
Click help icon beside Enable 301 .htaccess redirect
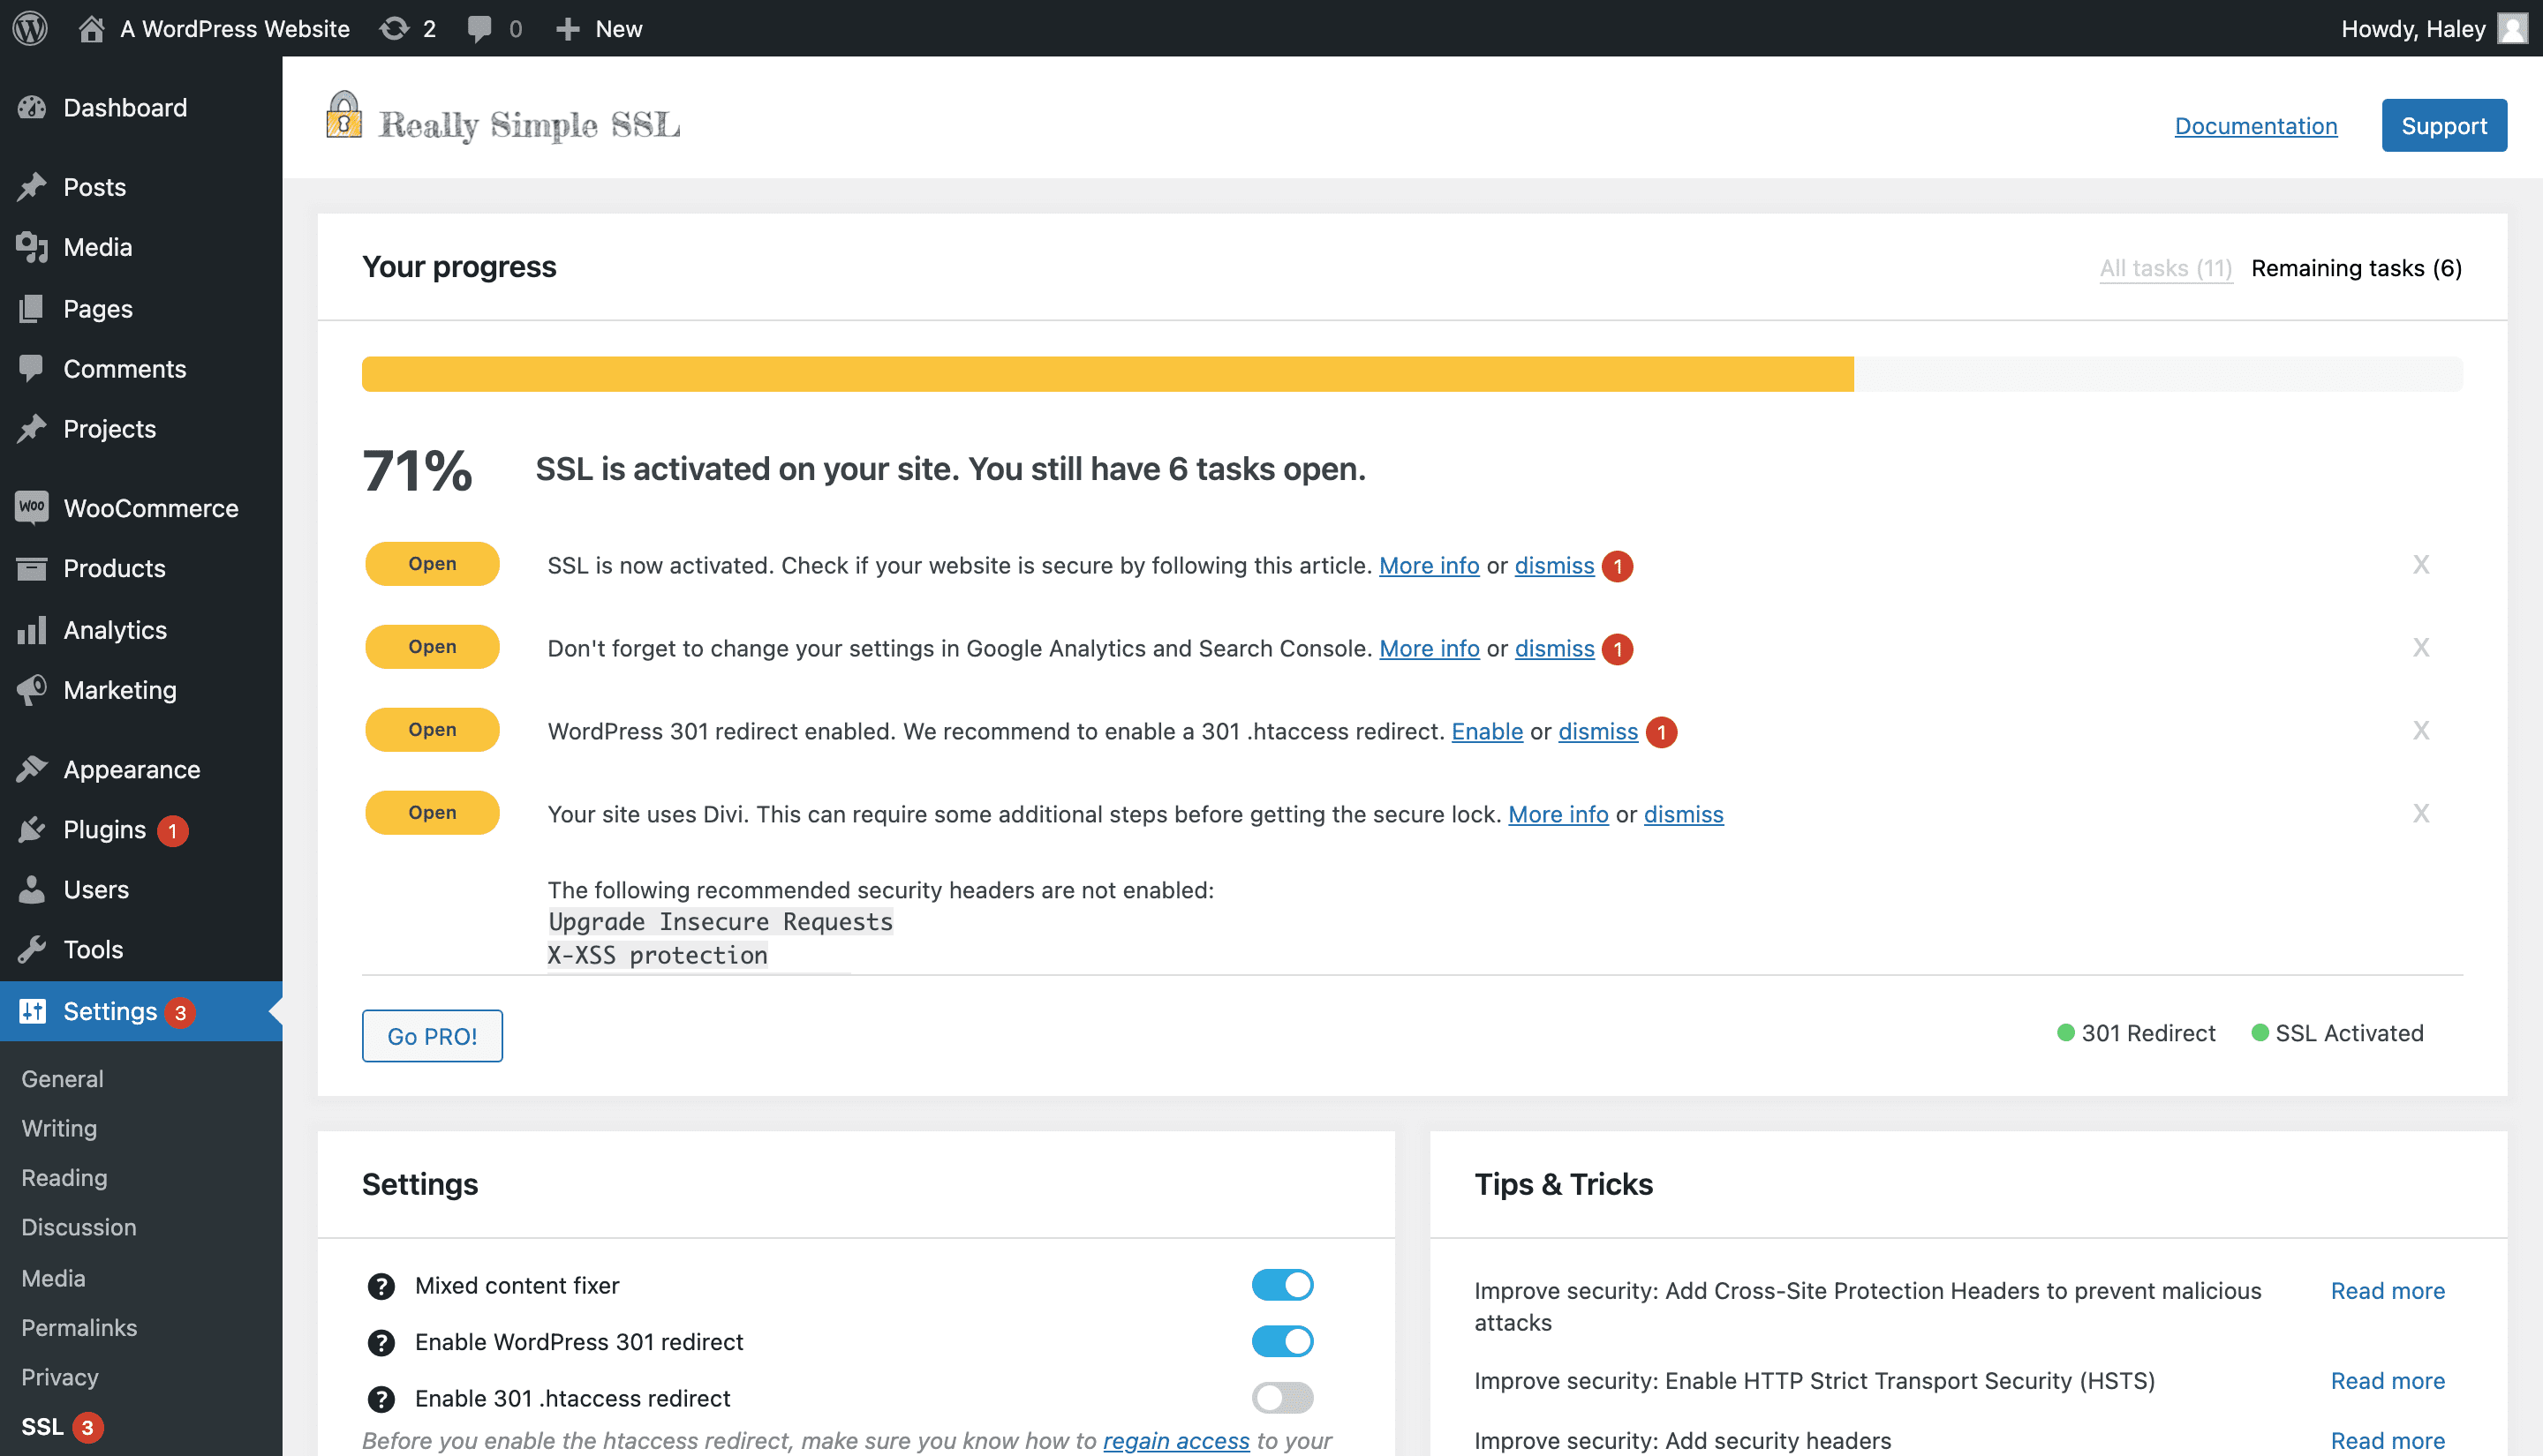coord(381,1399)
